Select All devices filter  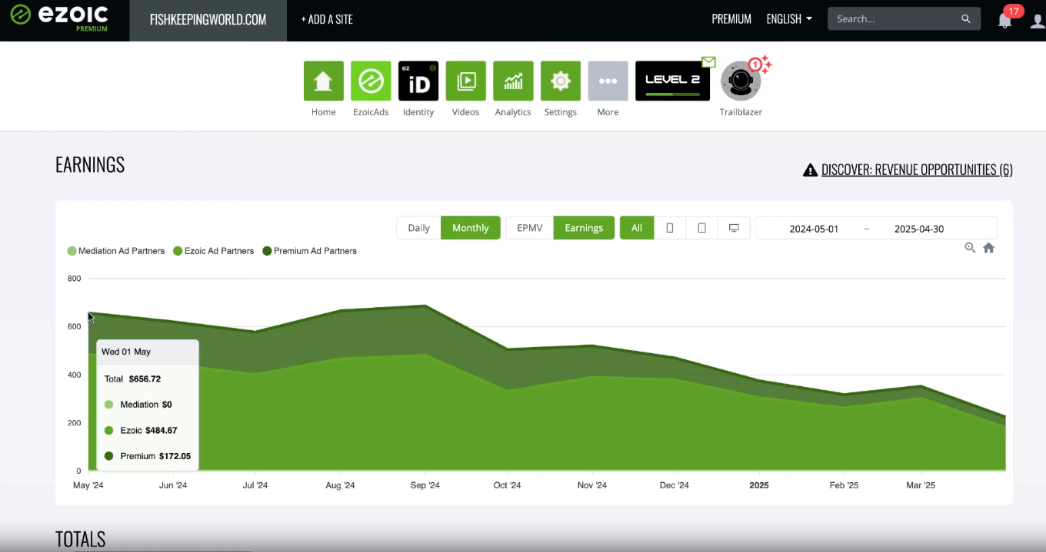pos(637,228)
